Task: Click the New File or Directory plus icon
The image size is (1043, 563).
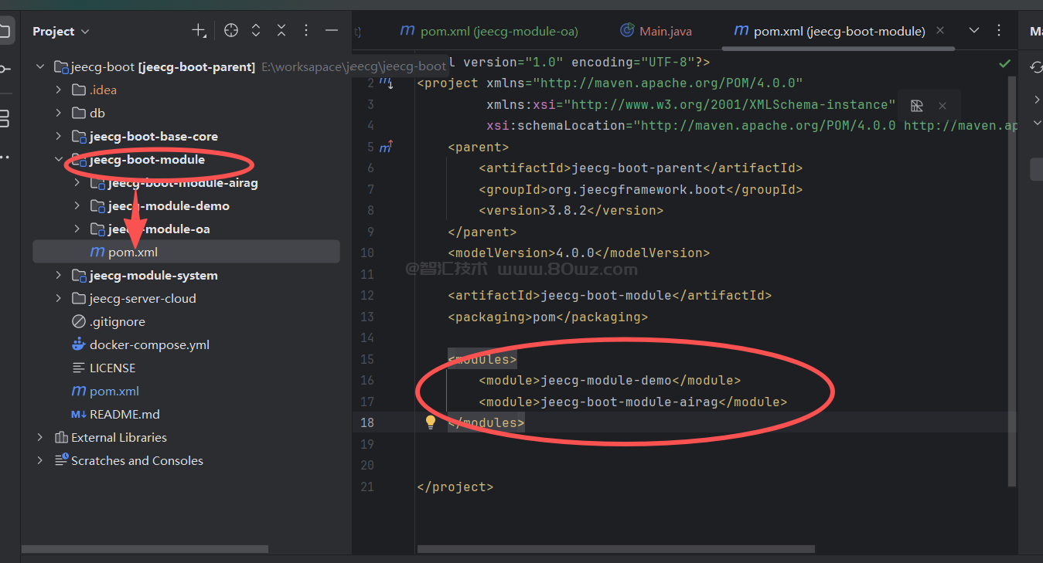Action: pos(199,31)
